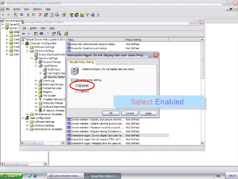Click right scroll arrow under Group Policy tree

(63, 143)
